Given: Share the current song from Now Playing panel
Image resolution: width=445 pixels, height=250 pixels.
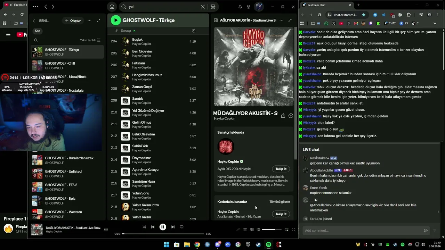Looking at the screenshot, I should coord(283,116).
